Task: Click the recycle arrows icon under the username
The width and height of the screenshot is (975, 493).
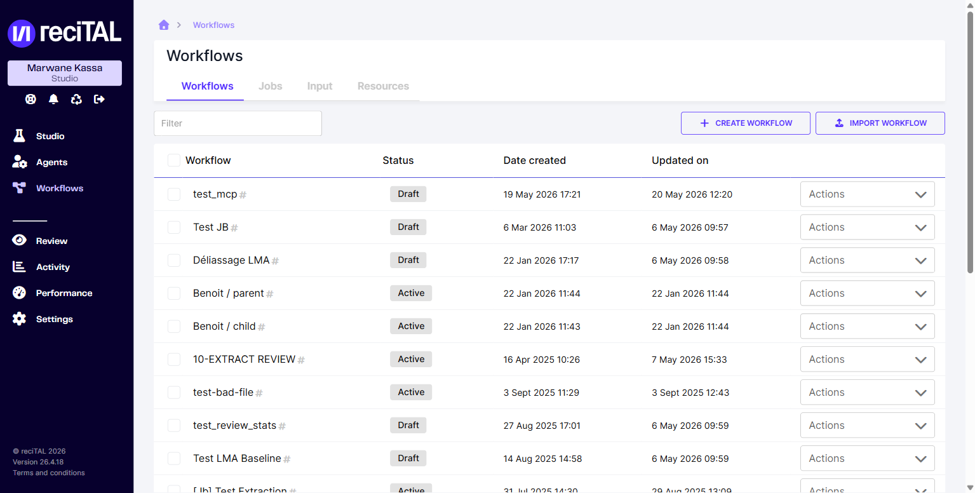Action: pyautogui.click(x=76, y=99)
